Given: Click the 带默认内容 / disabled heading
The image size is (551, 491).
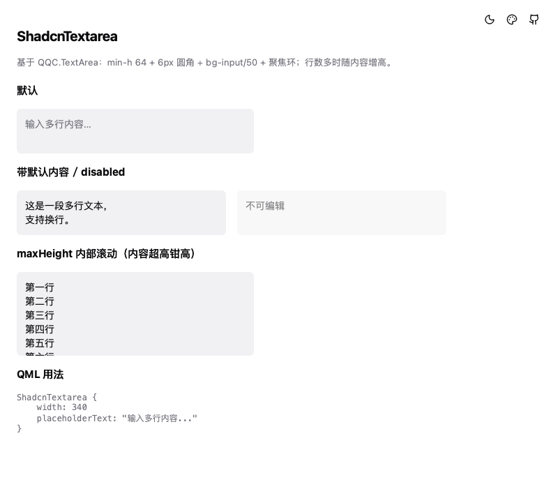Looking at the screenshot, I should point(70,172).
